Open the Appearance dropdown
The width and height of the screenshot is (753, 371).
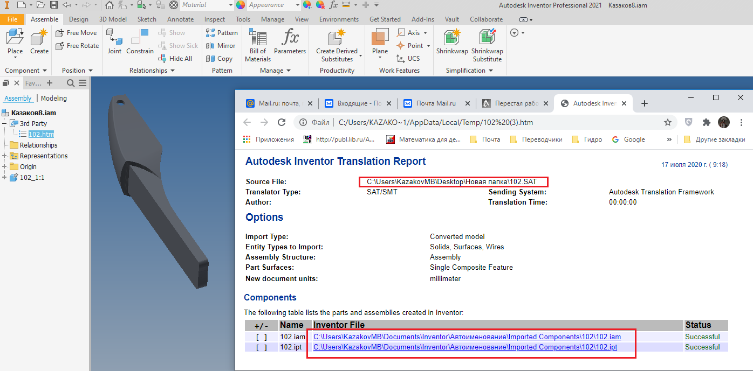click(x=298, y=5)
